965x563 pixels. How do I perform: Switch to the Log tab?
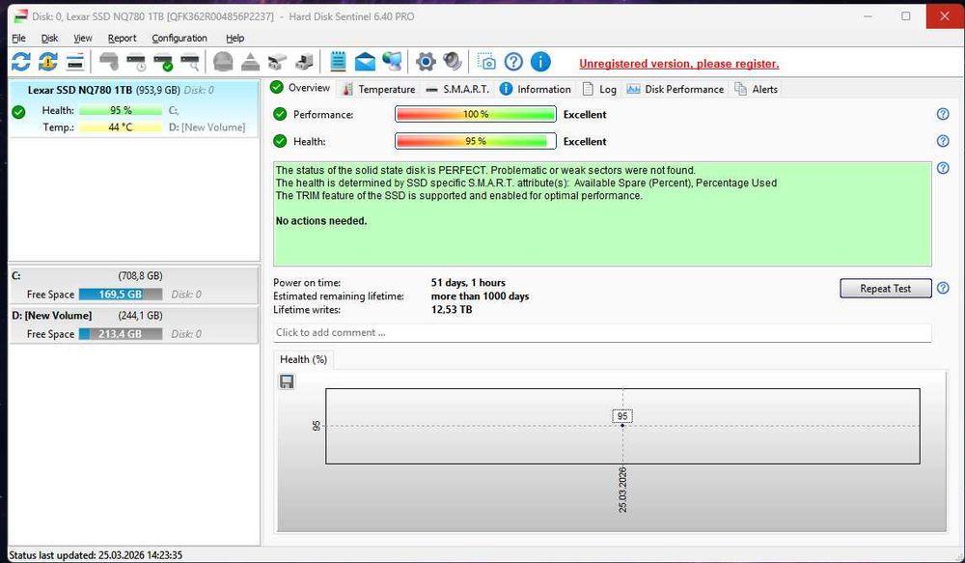coord(599,89)
